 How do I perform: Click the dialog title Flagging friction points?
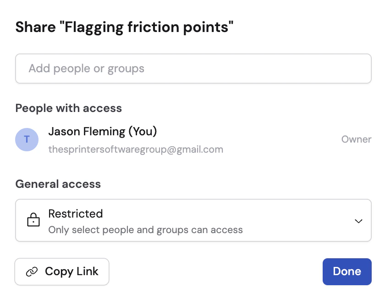click(x=124, y=27)
